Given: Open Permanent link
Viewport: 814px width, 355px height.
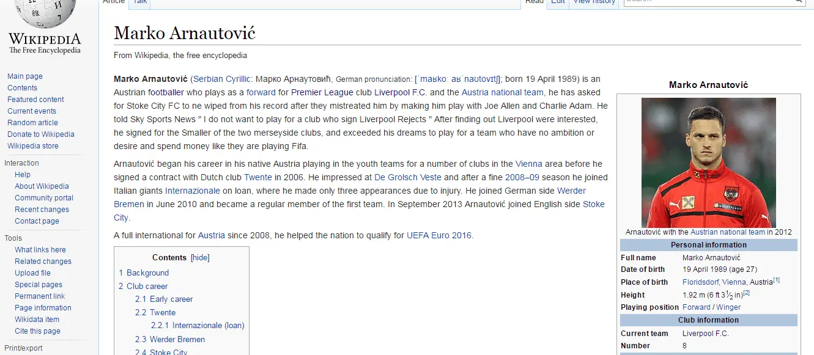Looking at the screenshot, I should [40, 296].
